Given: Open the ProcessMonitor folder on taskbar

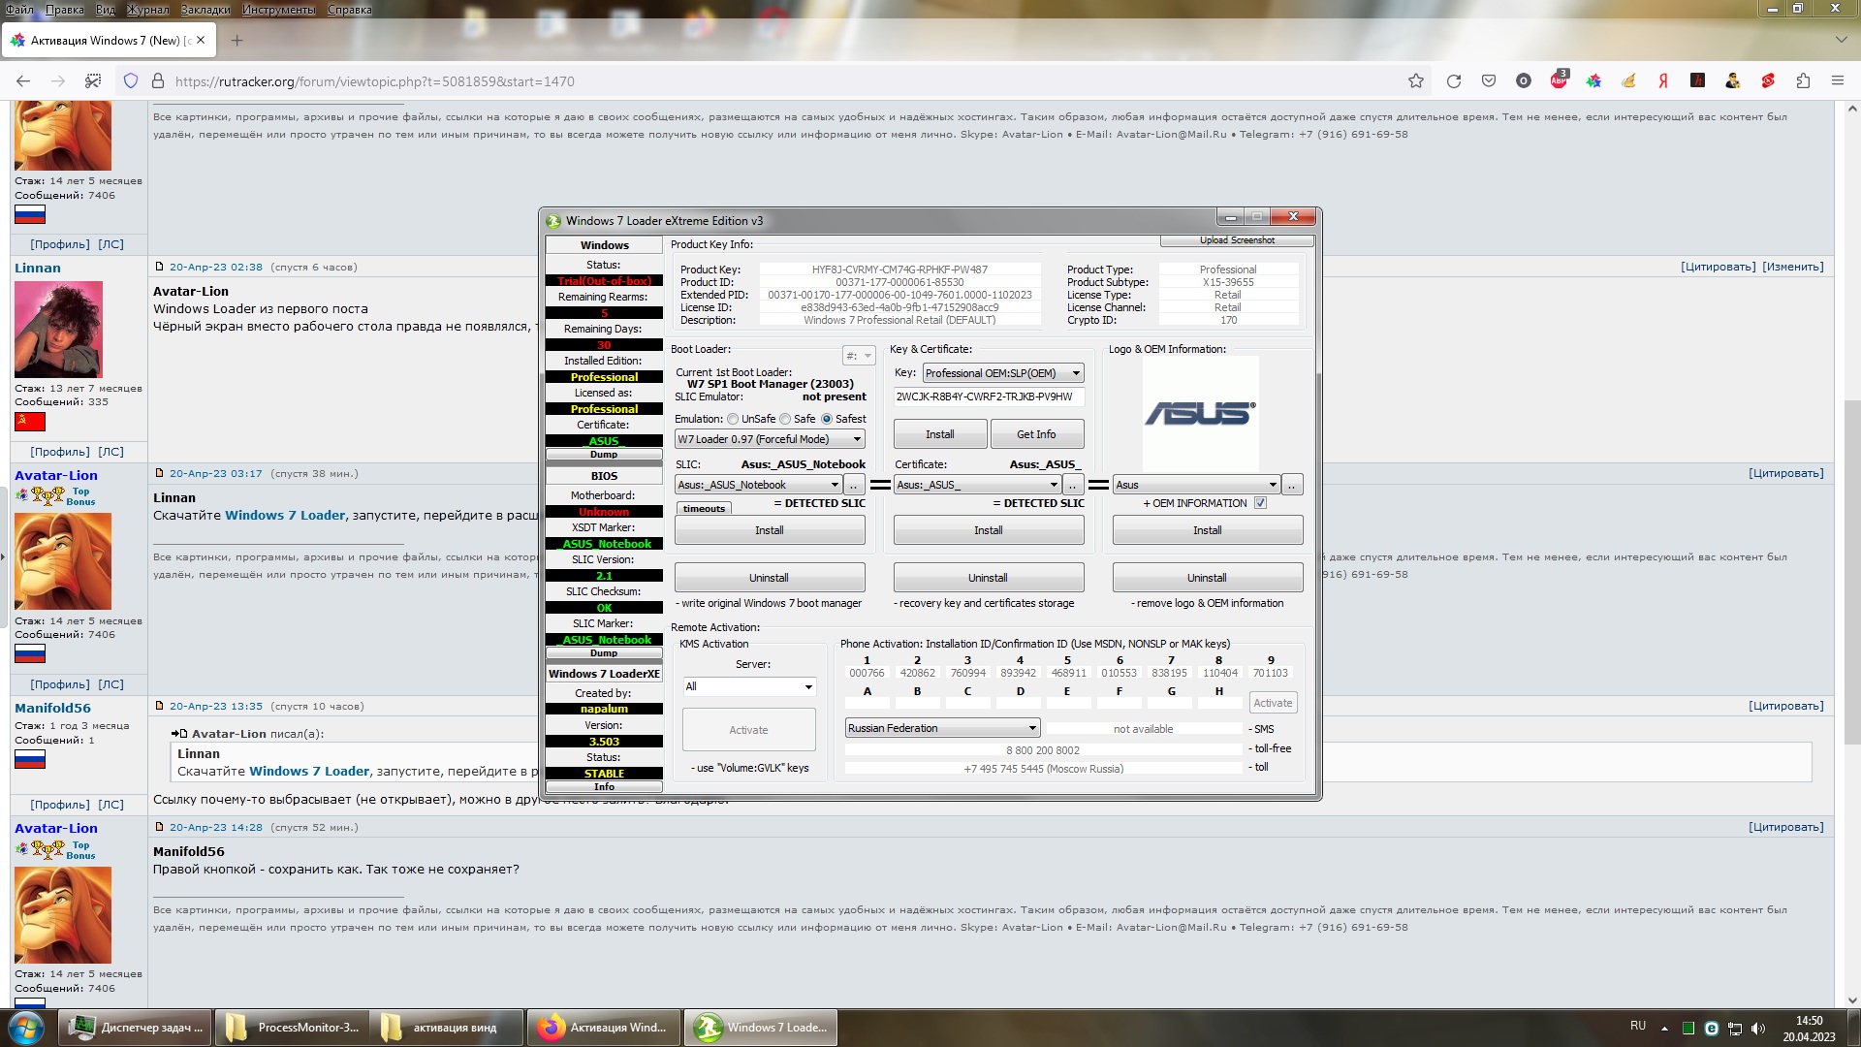Looking at the screenshot, I should (291, 1028).
